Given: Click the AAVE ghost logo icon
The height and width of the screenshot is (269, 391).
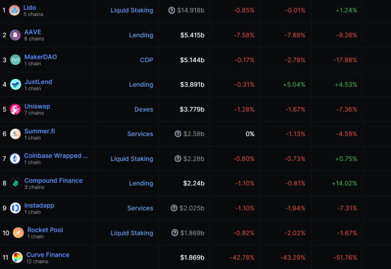Looking at the screenshot, I should click(x=15, y=35).
